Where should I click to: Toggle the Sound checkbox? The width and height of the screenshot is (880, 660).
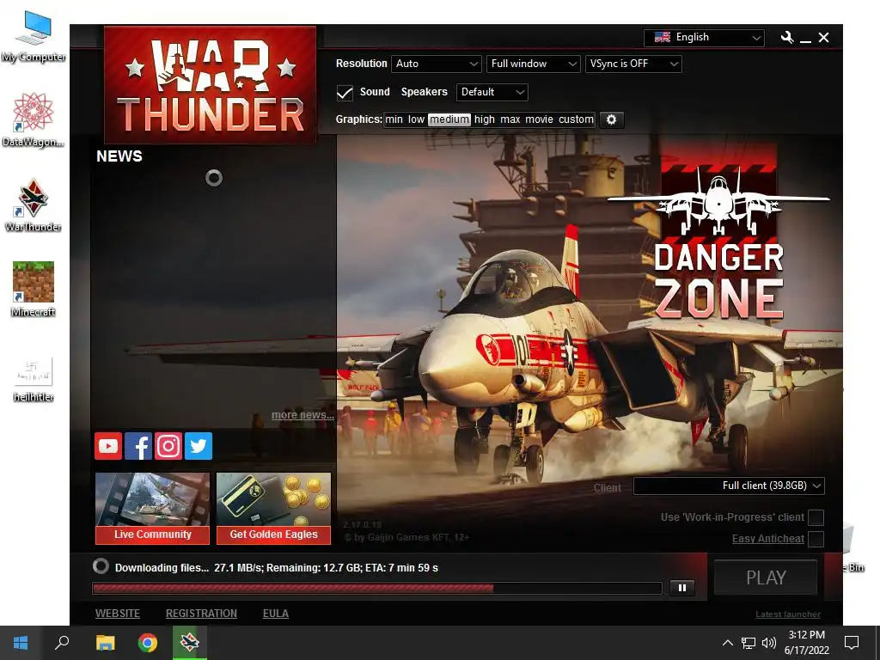pos(345,93)
